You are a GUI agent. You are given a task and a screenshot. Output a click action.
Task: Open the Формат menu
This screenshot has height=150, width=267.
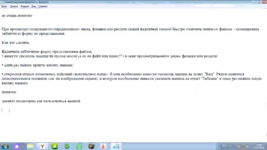(x=25, y=6)
